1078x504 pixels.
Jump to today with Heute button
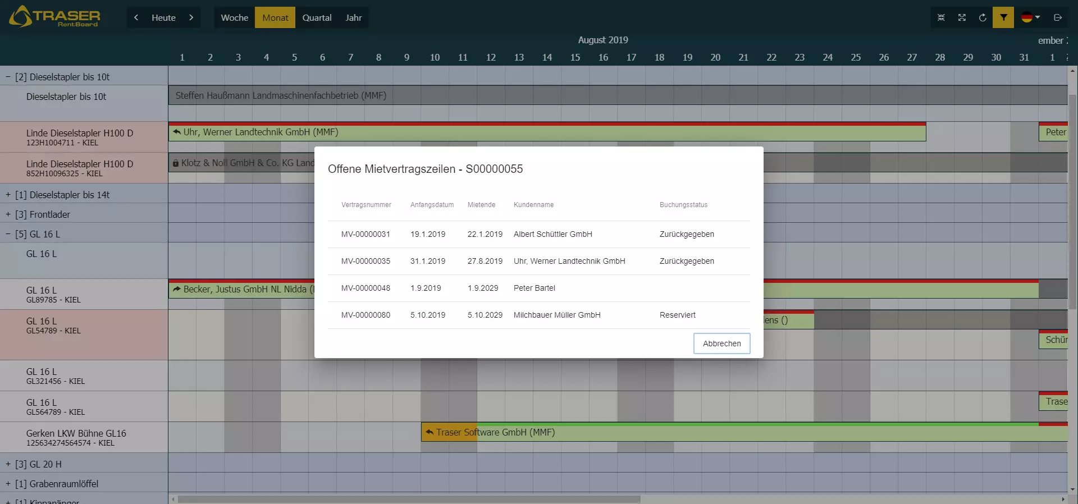(163, 17)
